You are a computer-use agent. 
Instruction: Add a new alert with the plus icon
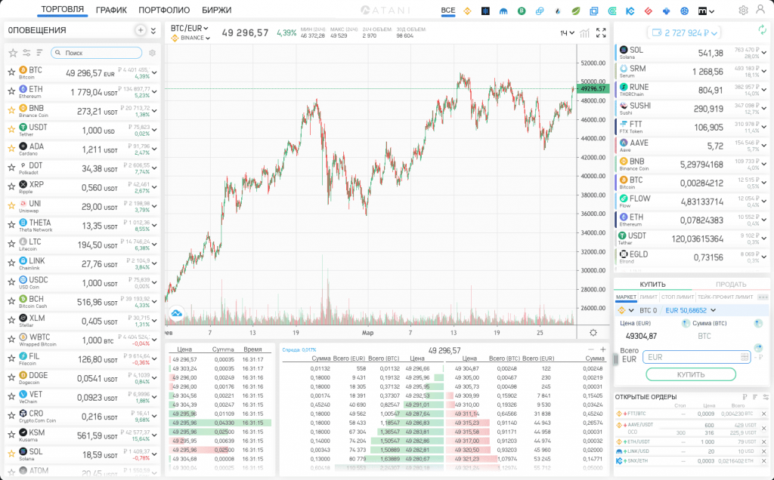[x=141, y=30]
